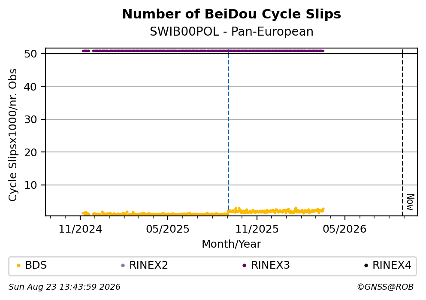Click the chart title 'Number of BeiDou Cycle Slips'
Screen dimensions: 426x300
[232, 14]
